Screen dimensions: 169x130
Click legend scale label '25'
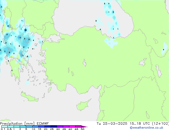point(52,129)
